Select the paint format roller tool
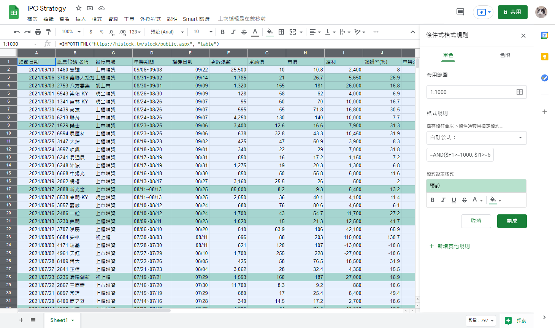Screen dimensions: 555x328 (49, 32)
